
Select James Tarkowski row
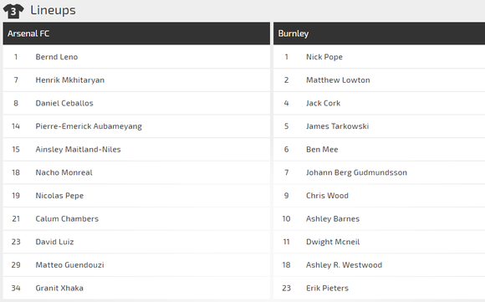[379, 126]
